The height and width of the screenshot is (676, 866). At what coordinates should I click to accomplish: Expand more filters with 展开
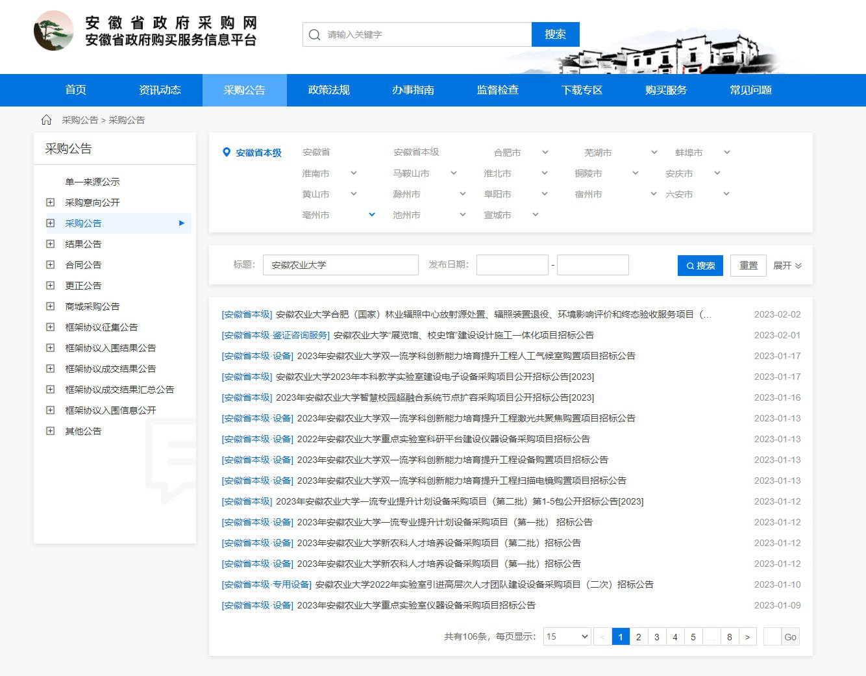click(787, 266)
